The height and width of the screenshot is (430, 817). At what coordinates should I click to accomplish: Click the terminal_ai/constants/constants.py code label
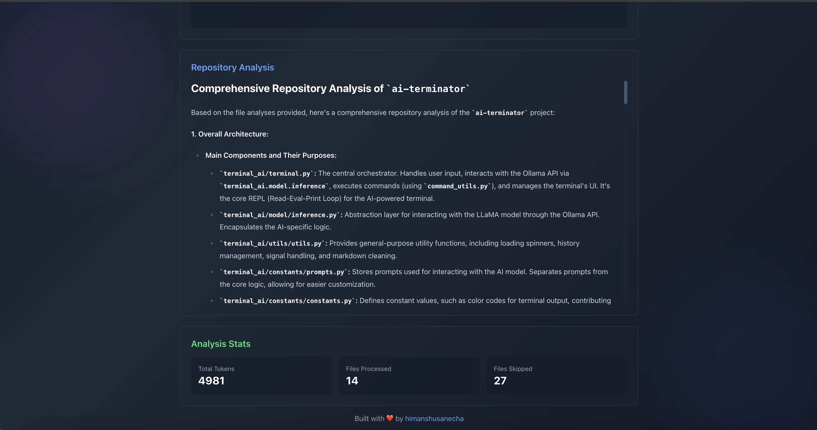(287, 301)
